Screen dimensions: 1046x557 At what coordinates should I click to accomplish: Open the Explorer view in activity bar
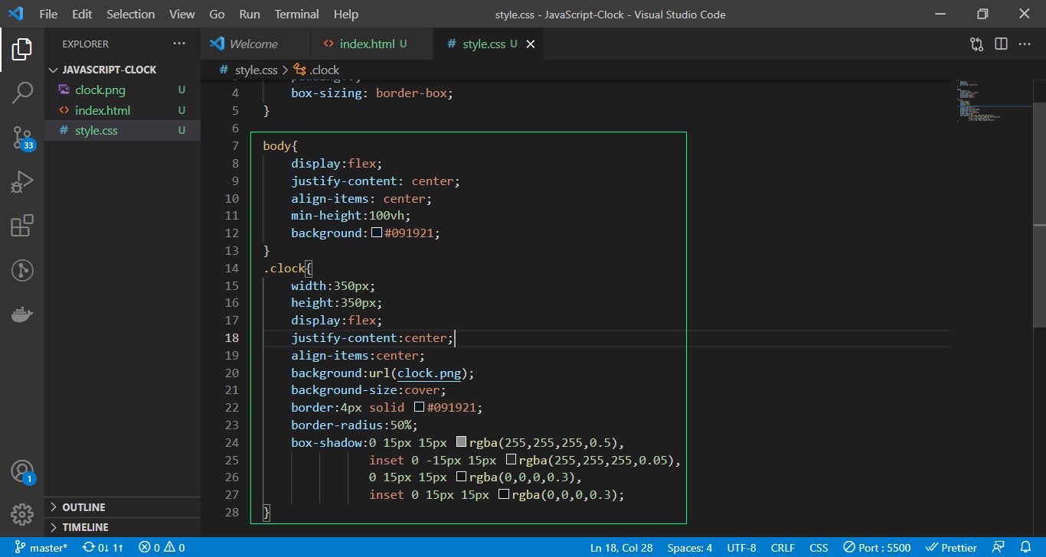click(22, 50)
